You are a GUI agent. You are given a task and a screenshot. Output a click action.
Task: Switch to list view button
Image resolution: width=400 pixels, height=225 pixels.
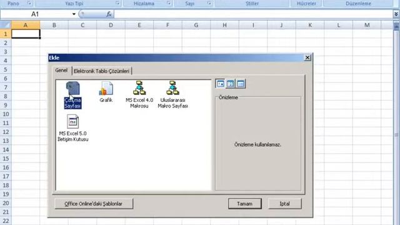pyautogui.click(x=231, y=84)
